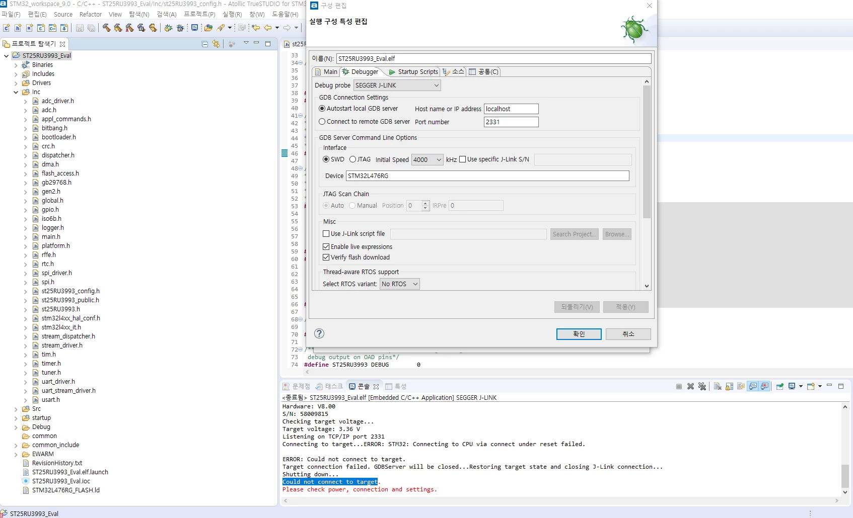Click 취소 button to cancel
Screen dimensions: 853x518
(628, 334)
